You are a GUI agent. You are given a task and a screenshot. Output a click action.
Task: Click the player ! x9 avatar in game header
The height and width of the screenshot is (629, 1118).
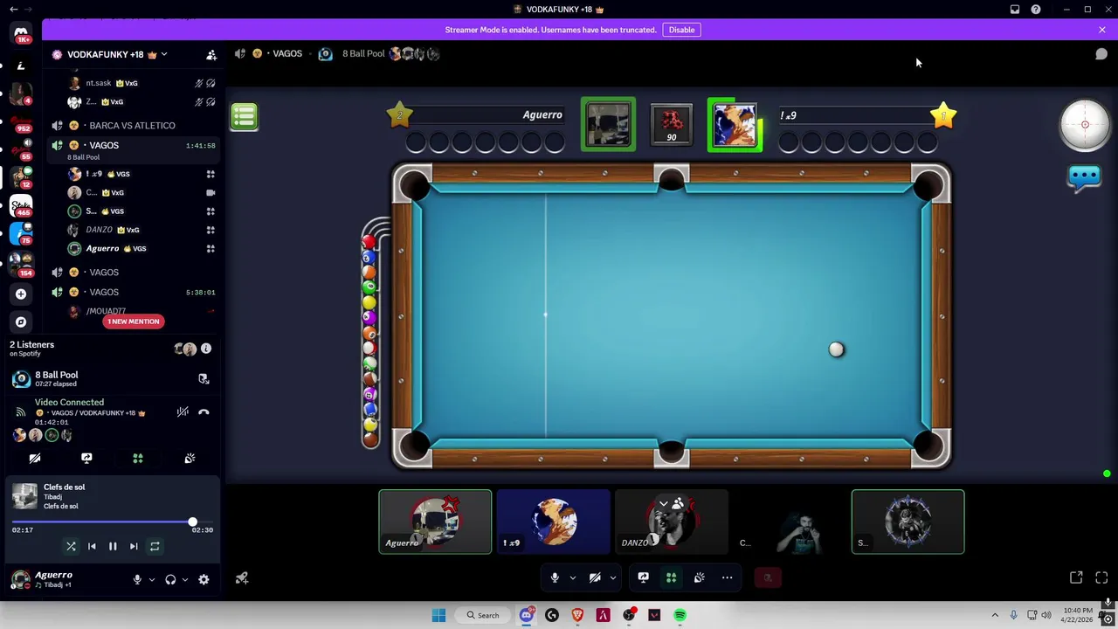pyautogui.click(x=734, y=125)
